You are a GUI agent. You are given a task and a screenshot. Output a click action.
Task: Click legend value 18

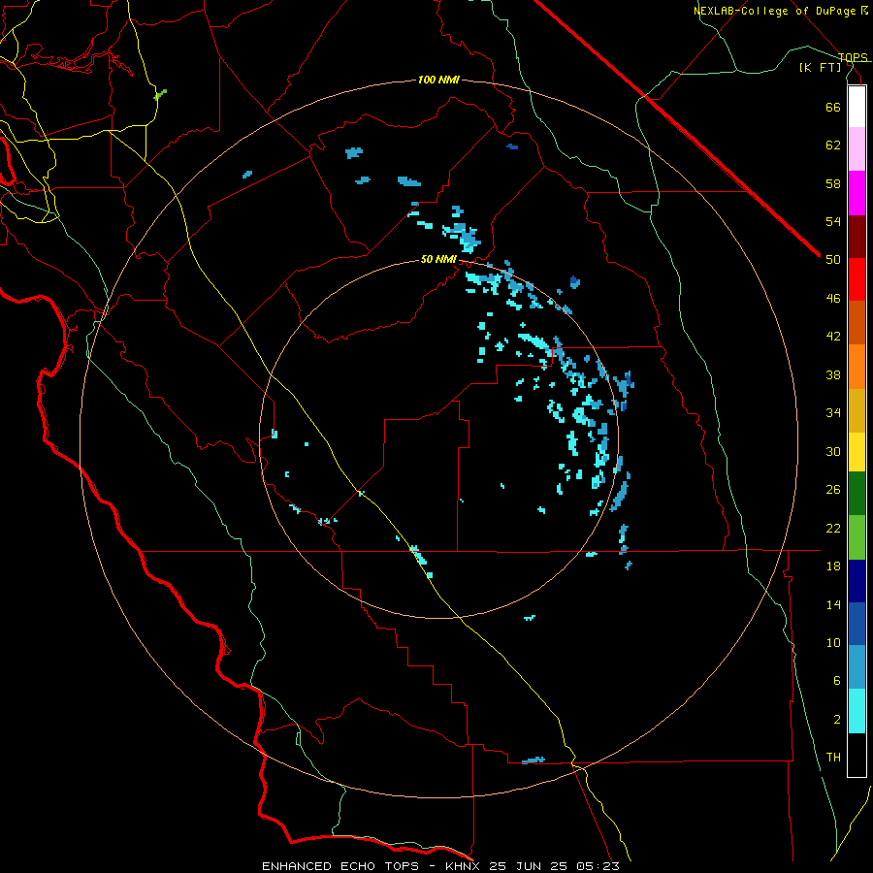833,566
